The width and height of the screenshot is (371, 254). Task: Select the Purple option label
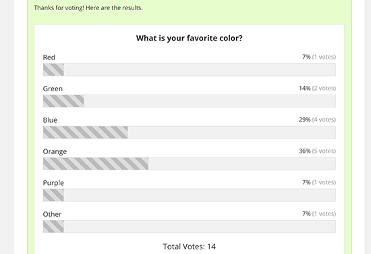(53, 183)
